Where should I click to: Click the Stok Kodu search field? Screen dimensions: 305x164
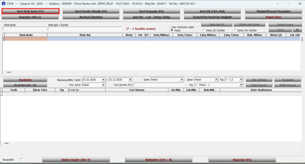click(x=25, y=29)
